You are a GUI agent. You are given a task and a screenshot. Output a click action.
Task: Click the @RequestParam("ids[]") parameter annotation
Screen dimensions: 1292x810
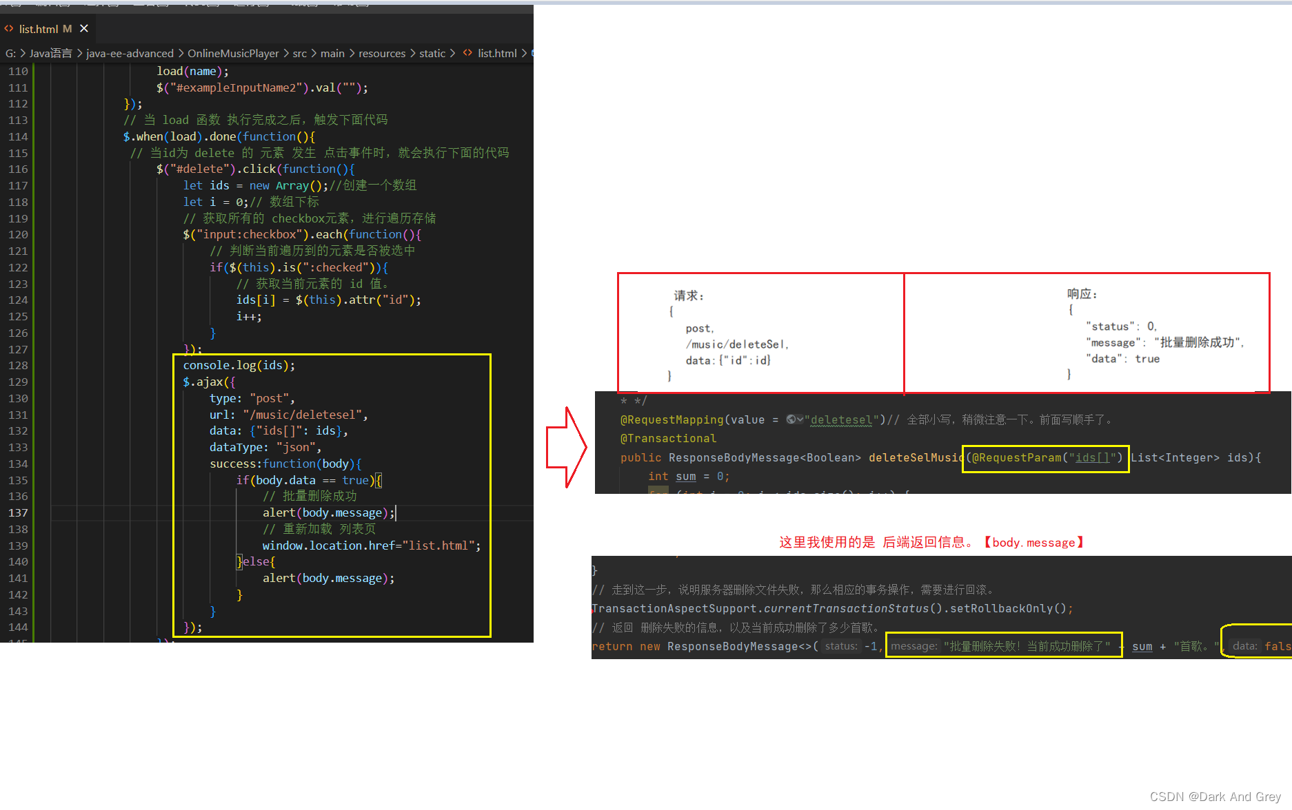point(1047,457)
